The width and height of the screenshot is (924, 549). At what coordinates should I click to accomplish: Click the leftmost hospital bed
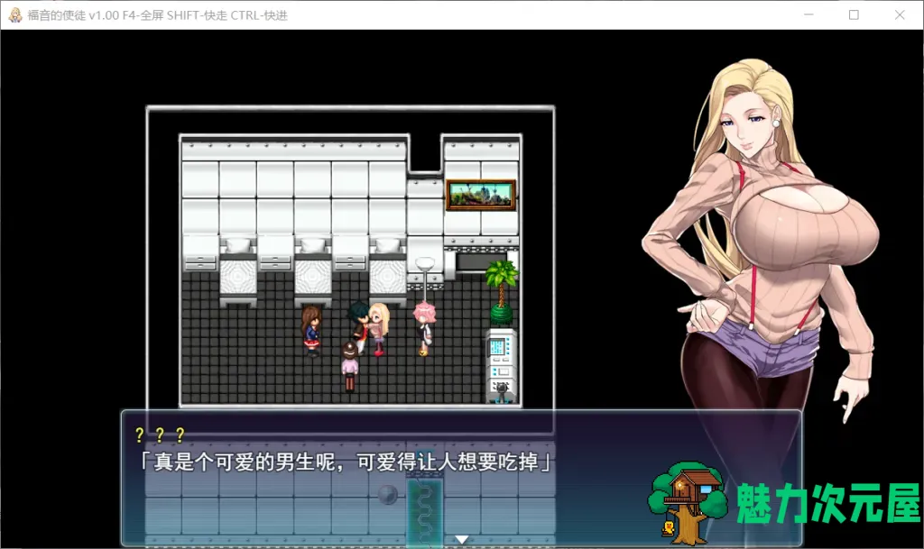click(x=237, y=272)
